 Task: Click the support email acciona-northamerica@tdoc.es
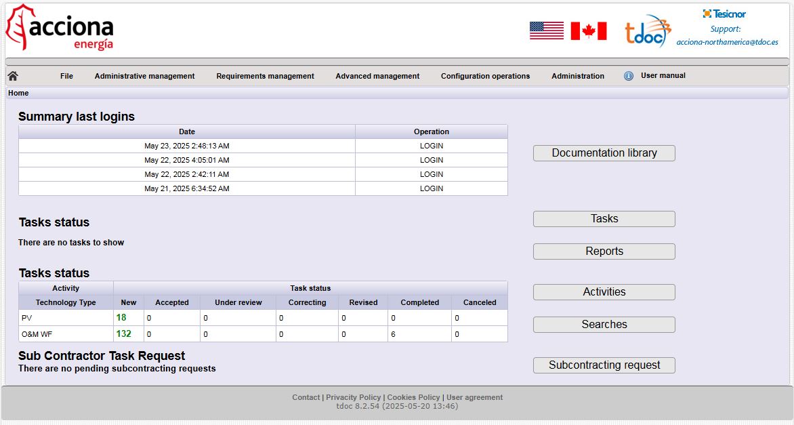(727, 42)
